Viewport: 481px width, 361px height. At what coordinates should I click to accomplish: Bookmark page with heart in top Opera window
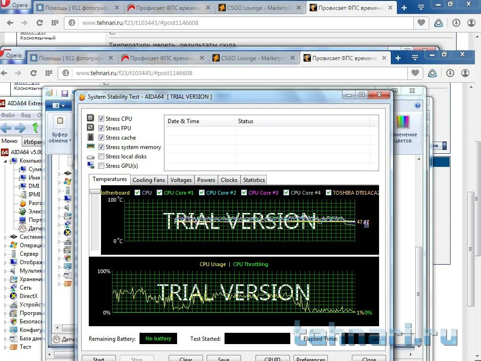click(421, 23)
